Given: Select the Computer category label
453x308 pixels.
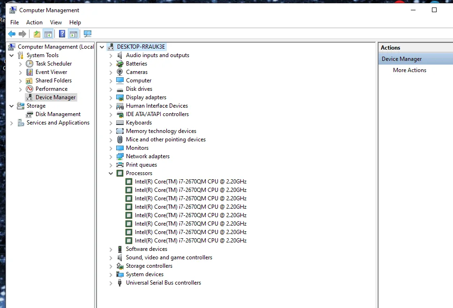Looking at the screenshot, I should (139, 81).
